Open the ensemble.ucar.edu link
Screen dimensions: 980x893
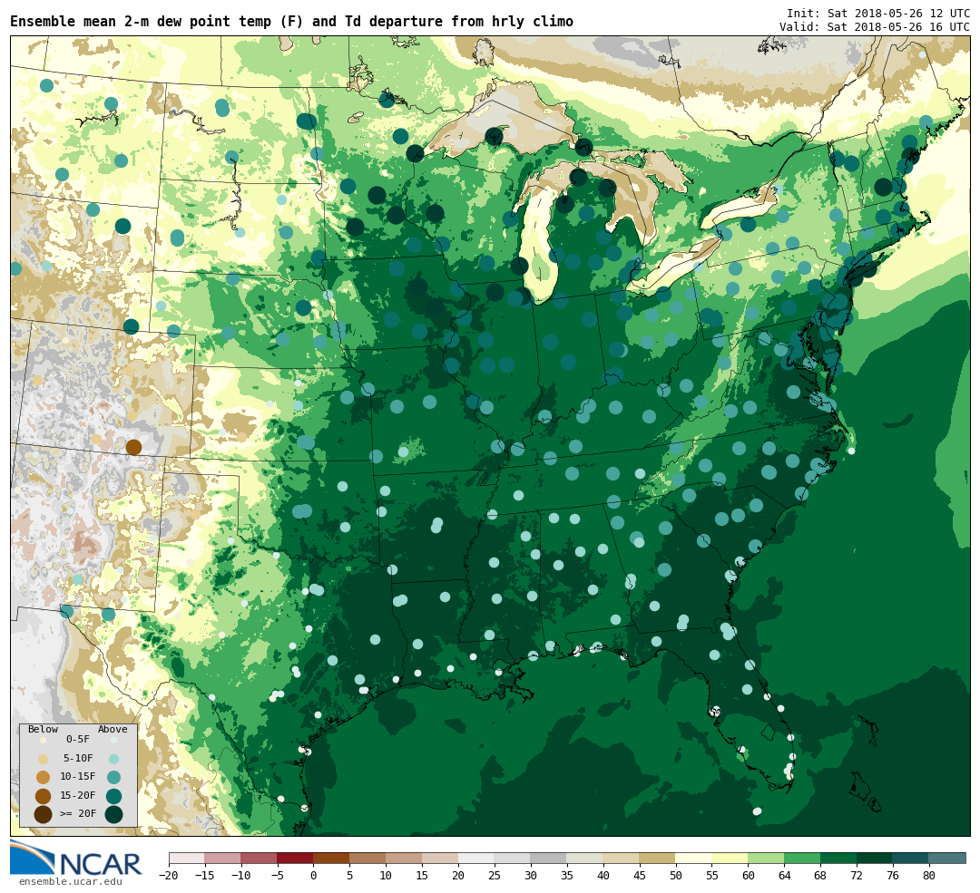click(x=70, y=881)
